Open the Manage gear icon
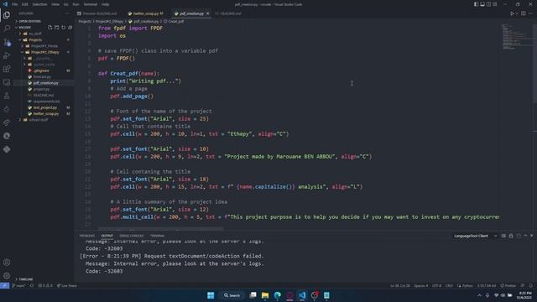537x302 pixels. (7, 276)
